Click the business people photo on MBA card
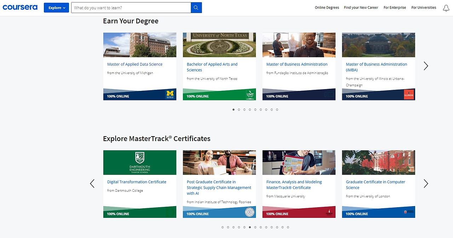Viewport: 453px width, 238px height. (x=299, y=45)
